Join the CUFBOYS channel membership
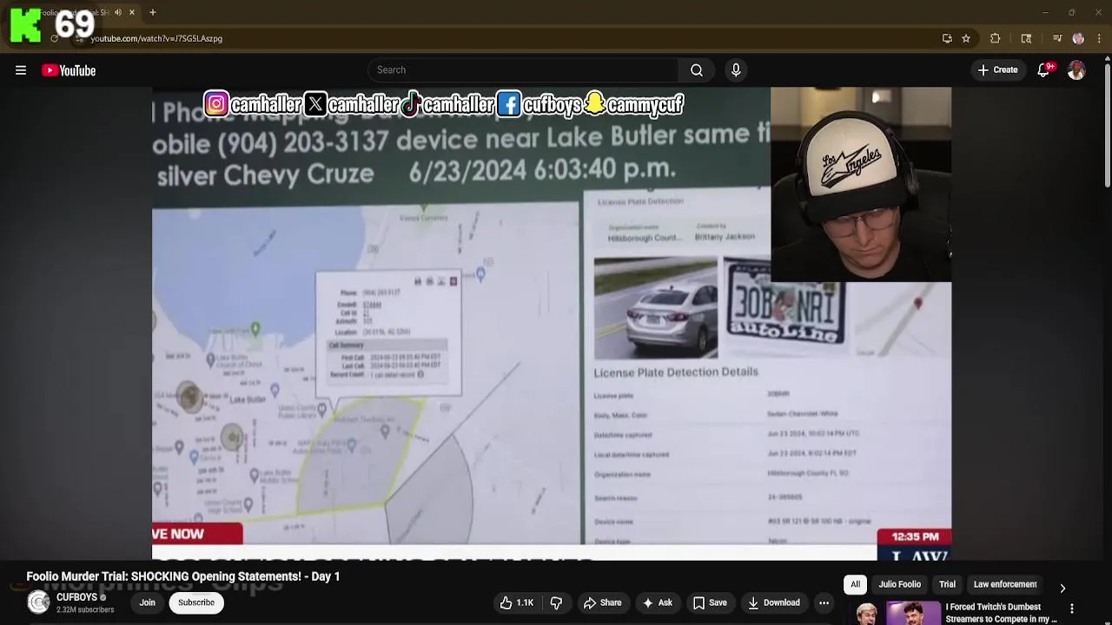Viewport: 1112px width, 625px height. pyautogui.click(x=148, y=602)
